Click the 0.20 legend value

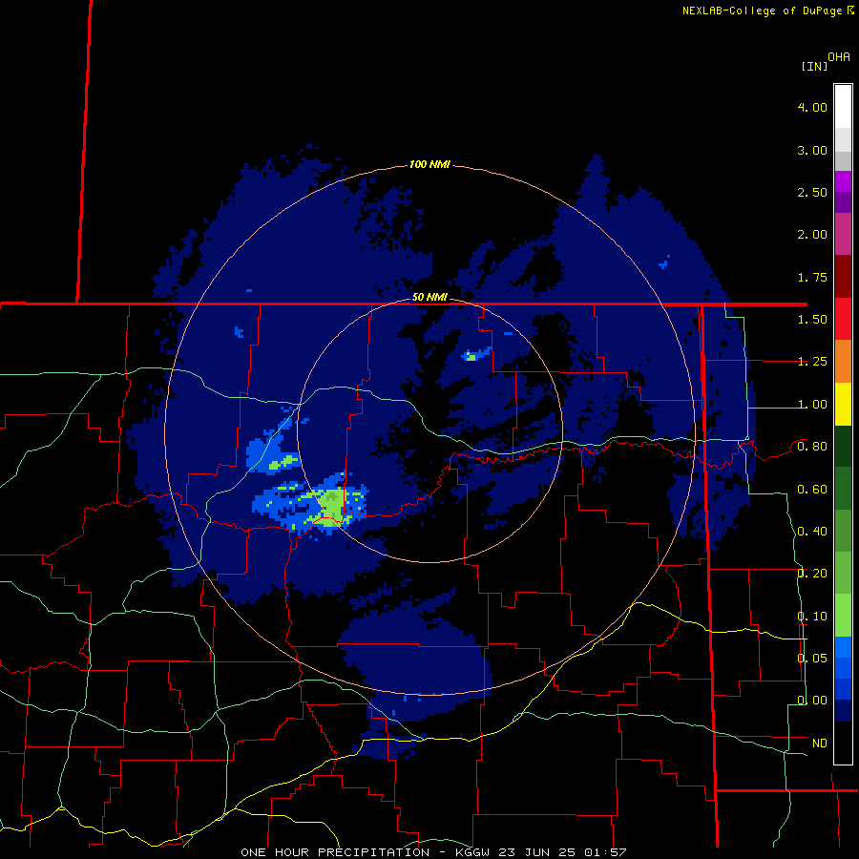click(x=812, y=574)
